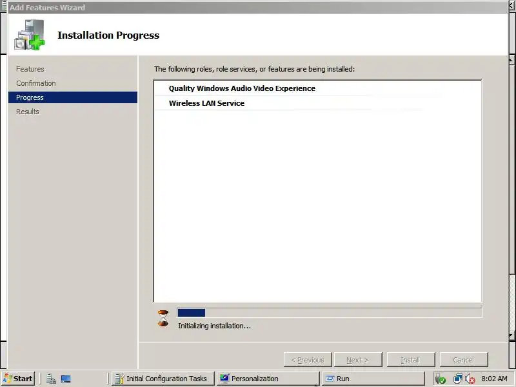
Task: Click the background window's vertical scrollbar
Action: click(x=512, y=197)
